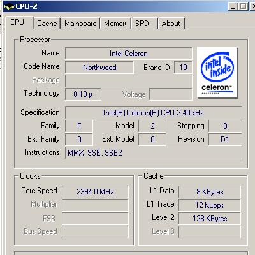Screen dimensions: 255x255
Task: Click the Intel Inside Celeron logo
Action: 217,73
